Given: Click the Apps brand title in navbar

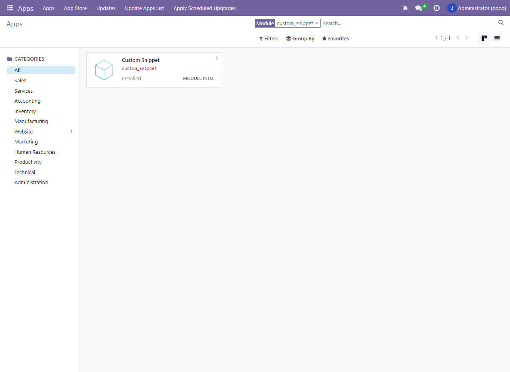Looking at the screenshot, I should tap(26, 8).
